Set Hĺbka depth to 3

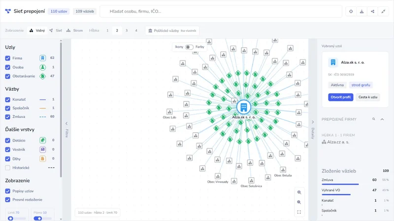127,30
